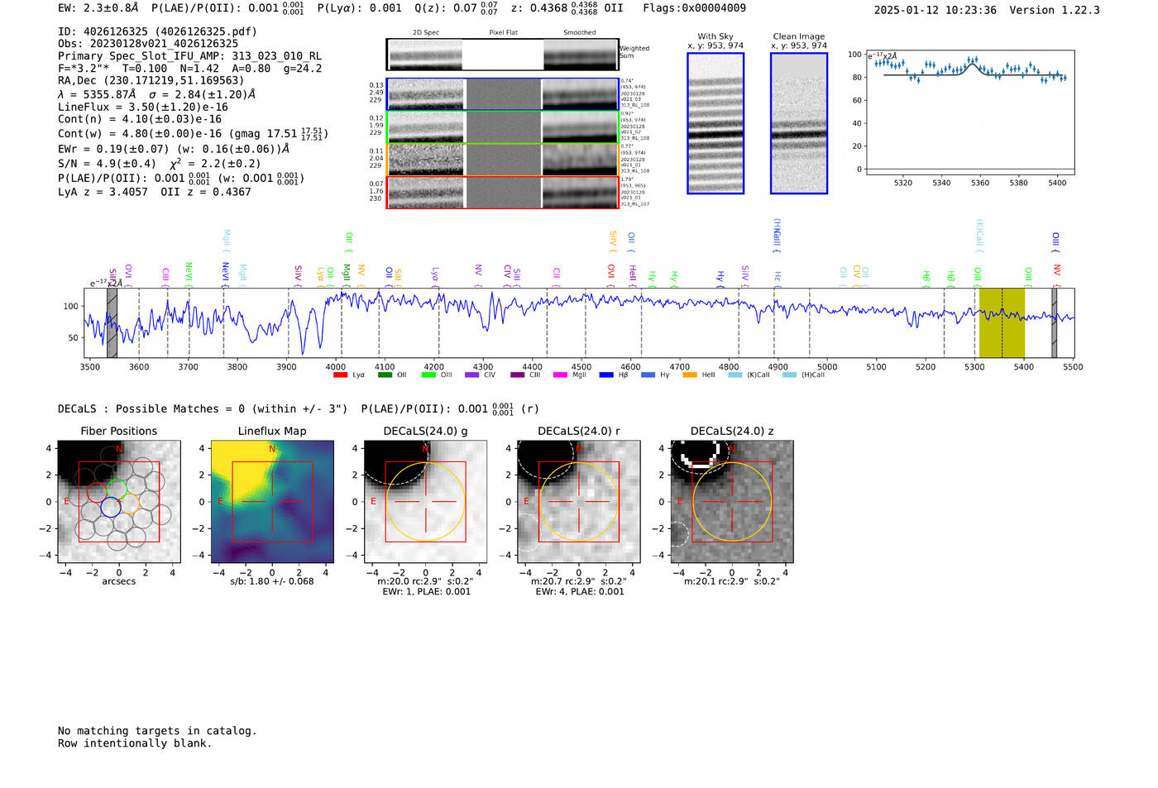
Task: Click the magenta MgII legend swatch
Action: 560,375
